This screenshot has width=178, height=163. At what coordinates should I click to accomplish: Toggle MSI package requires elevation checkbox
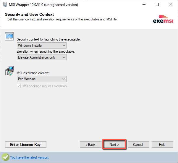tap(19, 86)
